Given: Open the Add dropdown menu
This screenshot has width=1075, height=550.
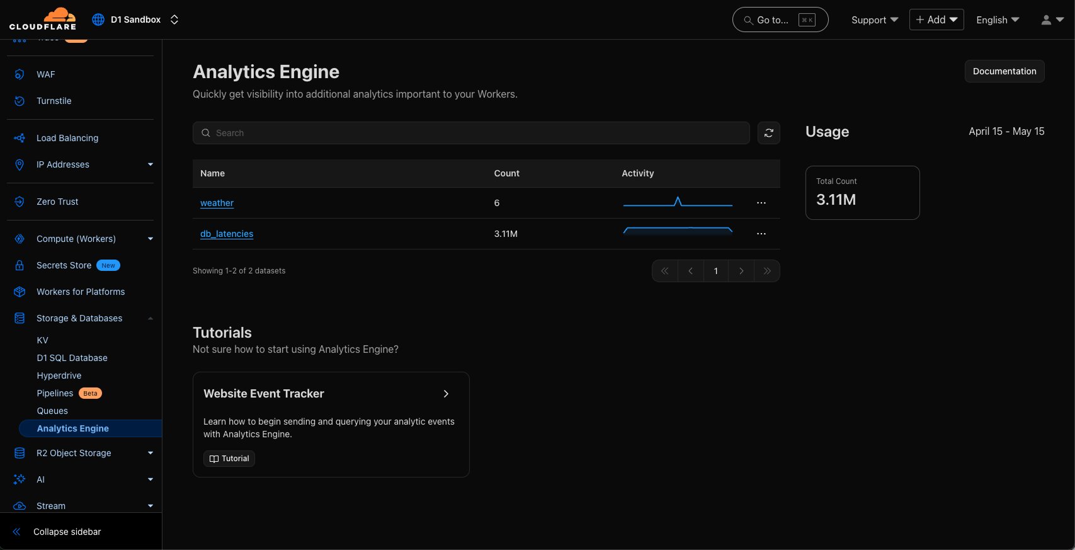Looking at the screenshot, I should [x=936, y=20].
